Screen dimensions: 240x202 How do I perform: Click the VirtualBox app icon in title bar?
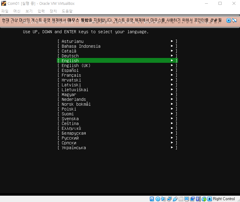[x=4, y=3]
